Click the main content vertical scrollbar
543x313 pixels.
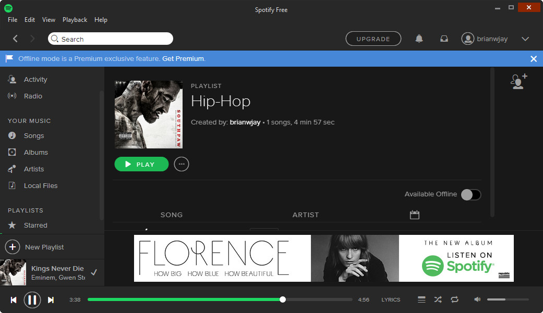coord(492,143)
